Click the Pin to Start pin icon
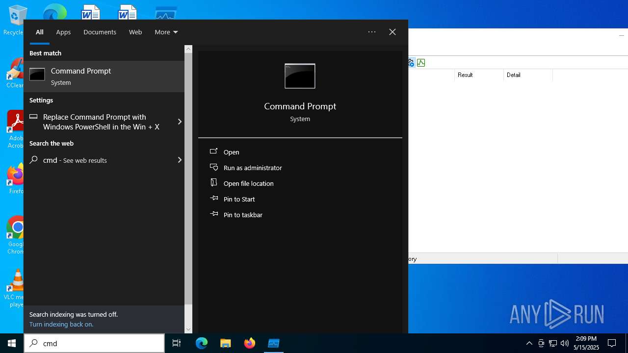Viewport: 628px width, 353px height. coord(214,198)
